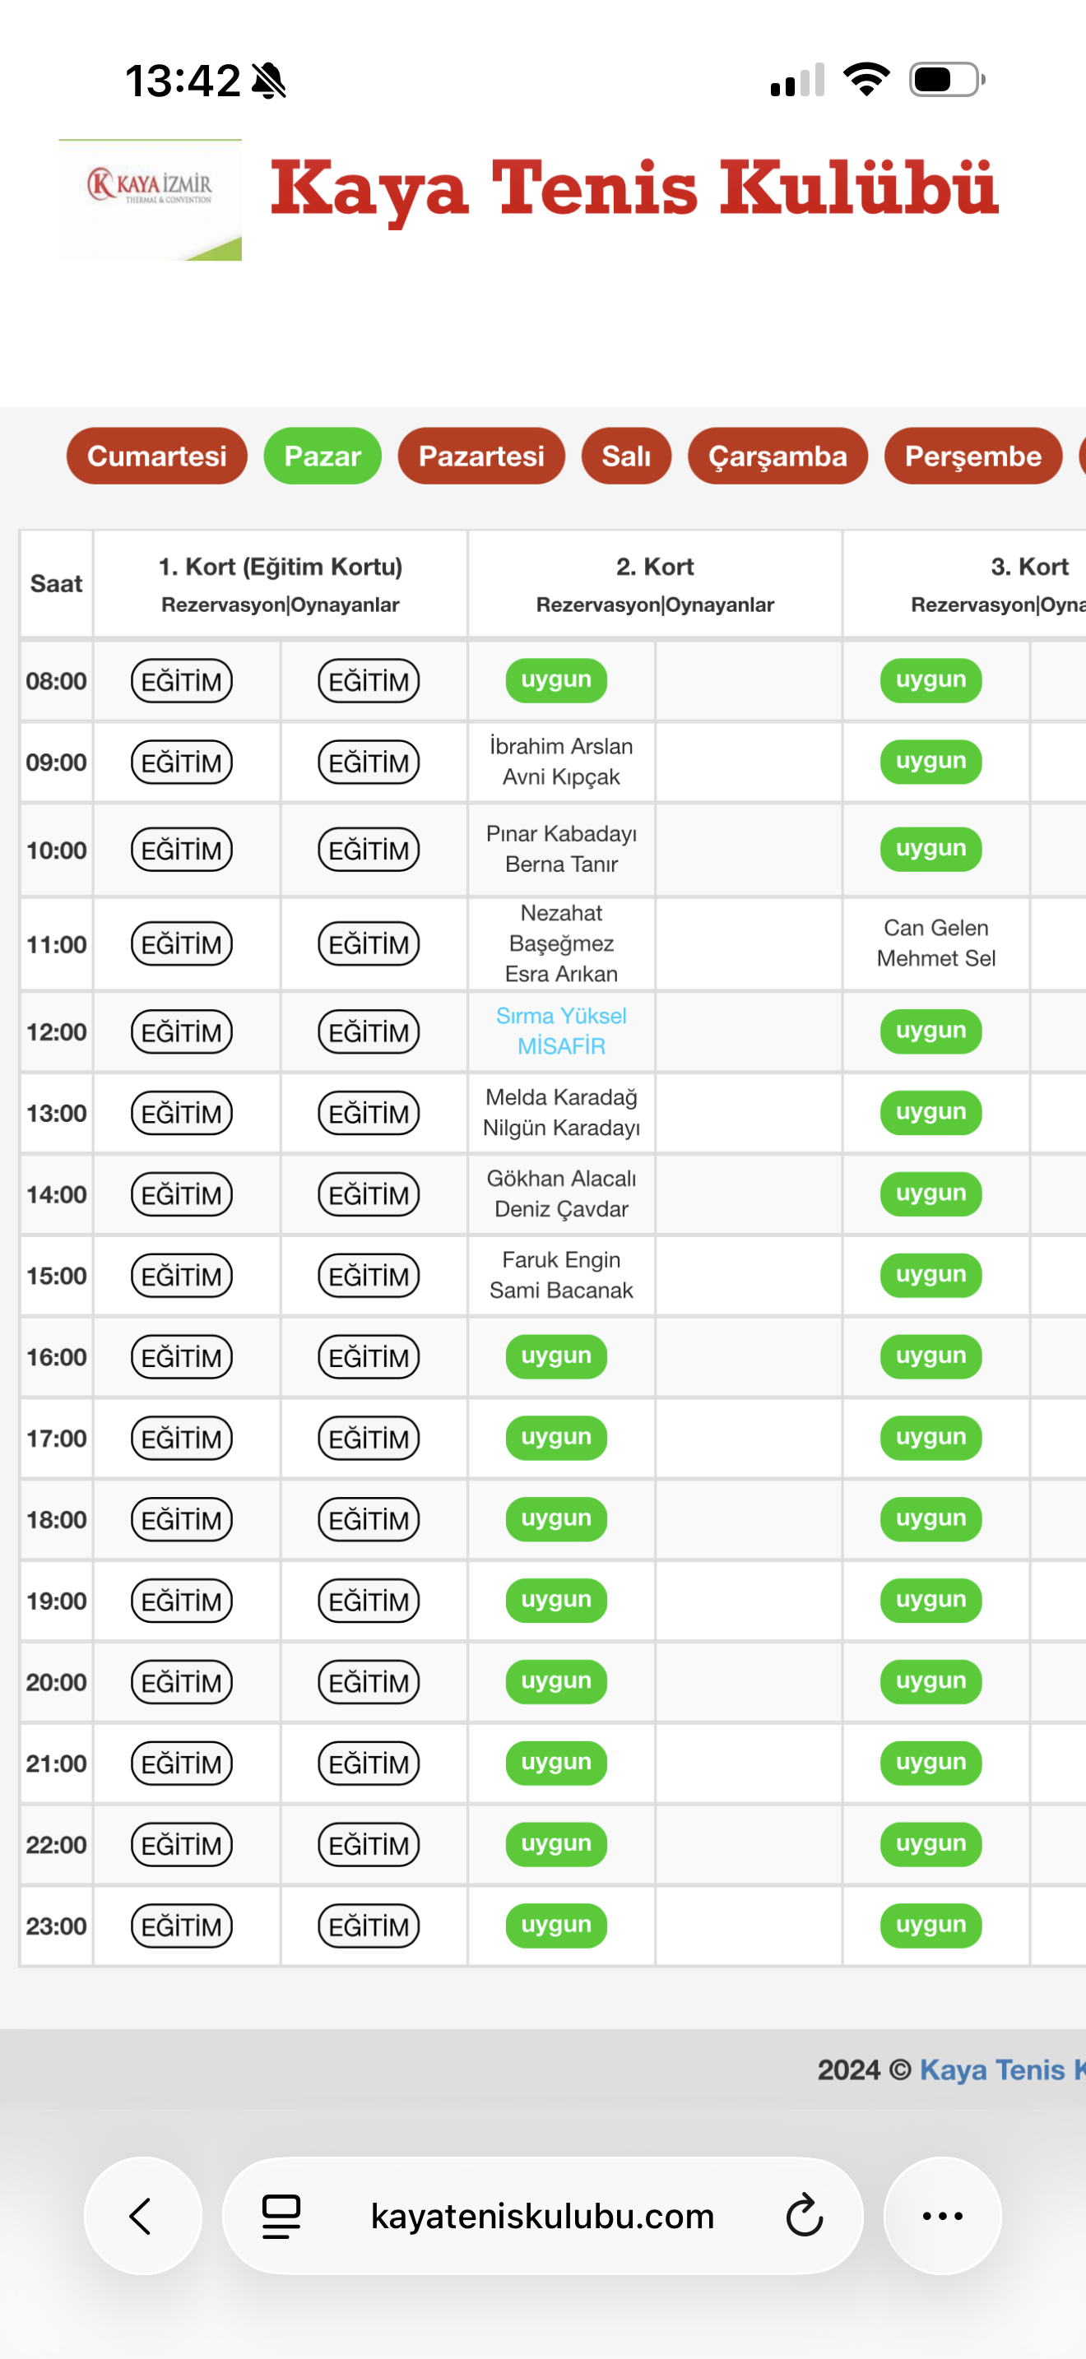The width and height of the screenshot is (1086, 2359).
Task: Show the Perşembe schedule tab
Action: [972, 456]
